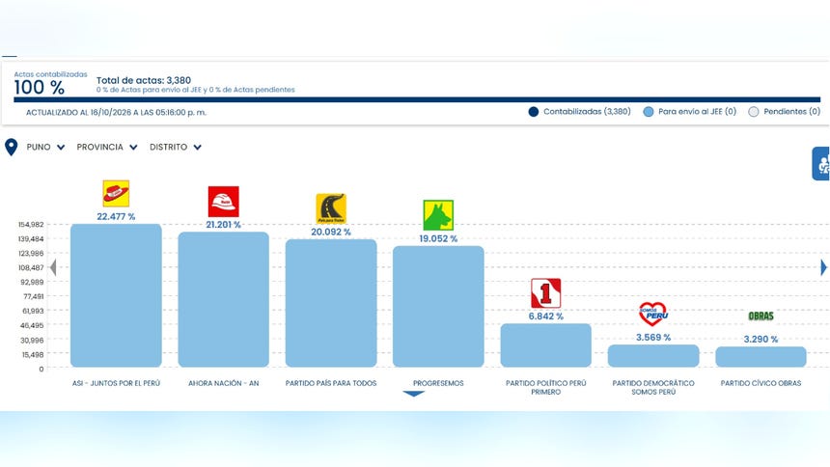
Task: Click the PARTIDO DEMOCRÁTICO SOMOS PERÚ label
Action: point(653,387)
